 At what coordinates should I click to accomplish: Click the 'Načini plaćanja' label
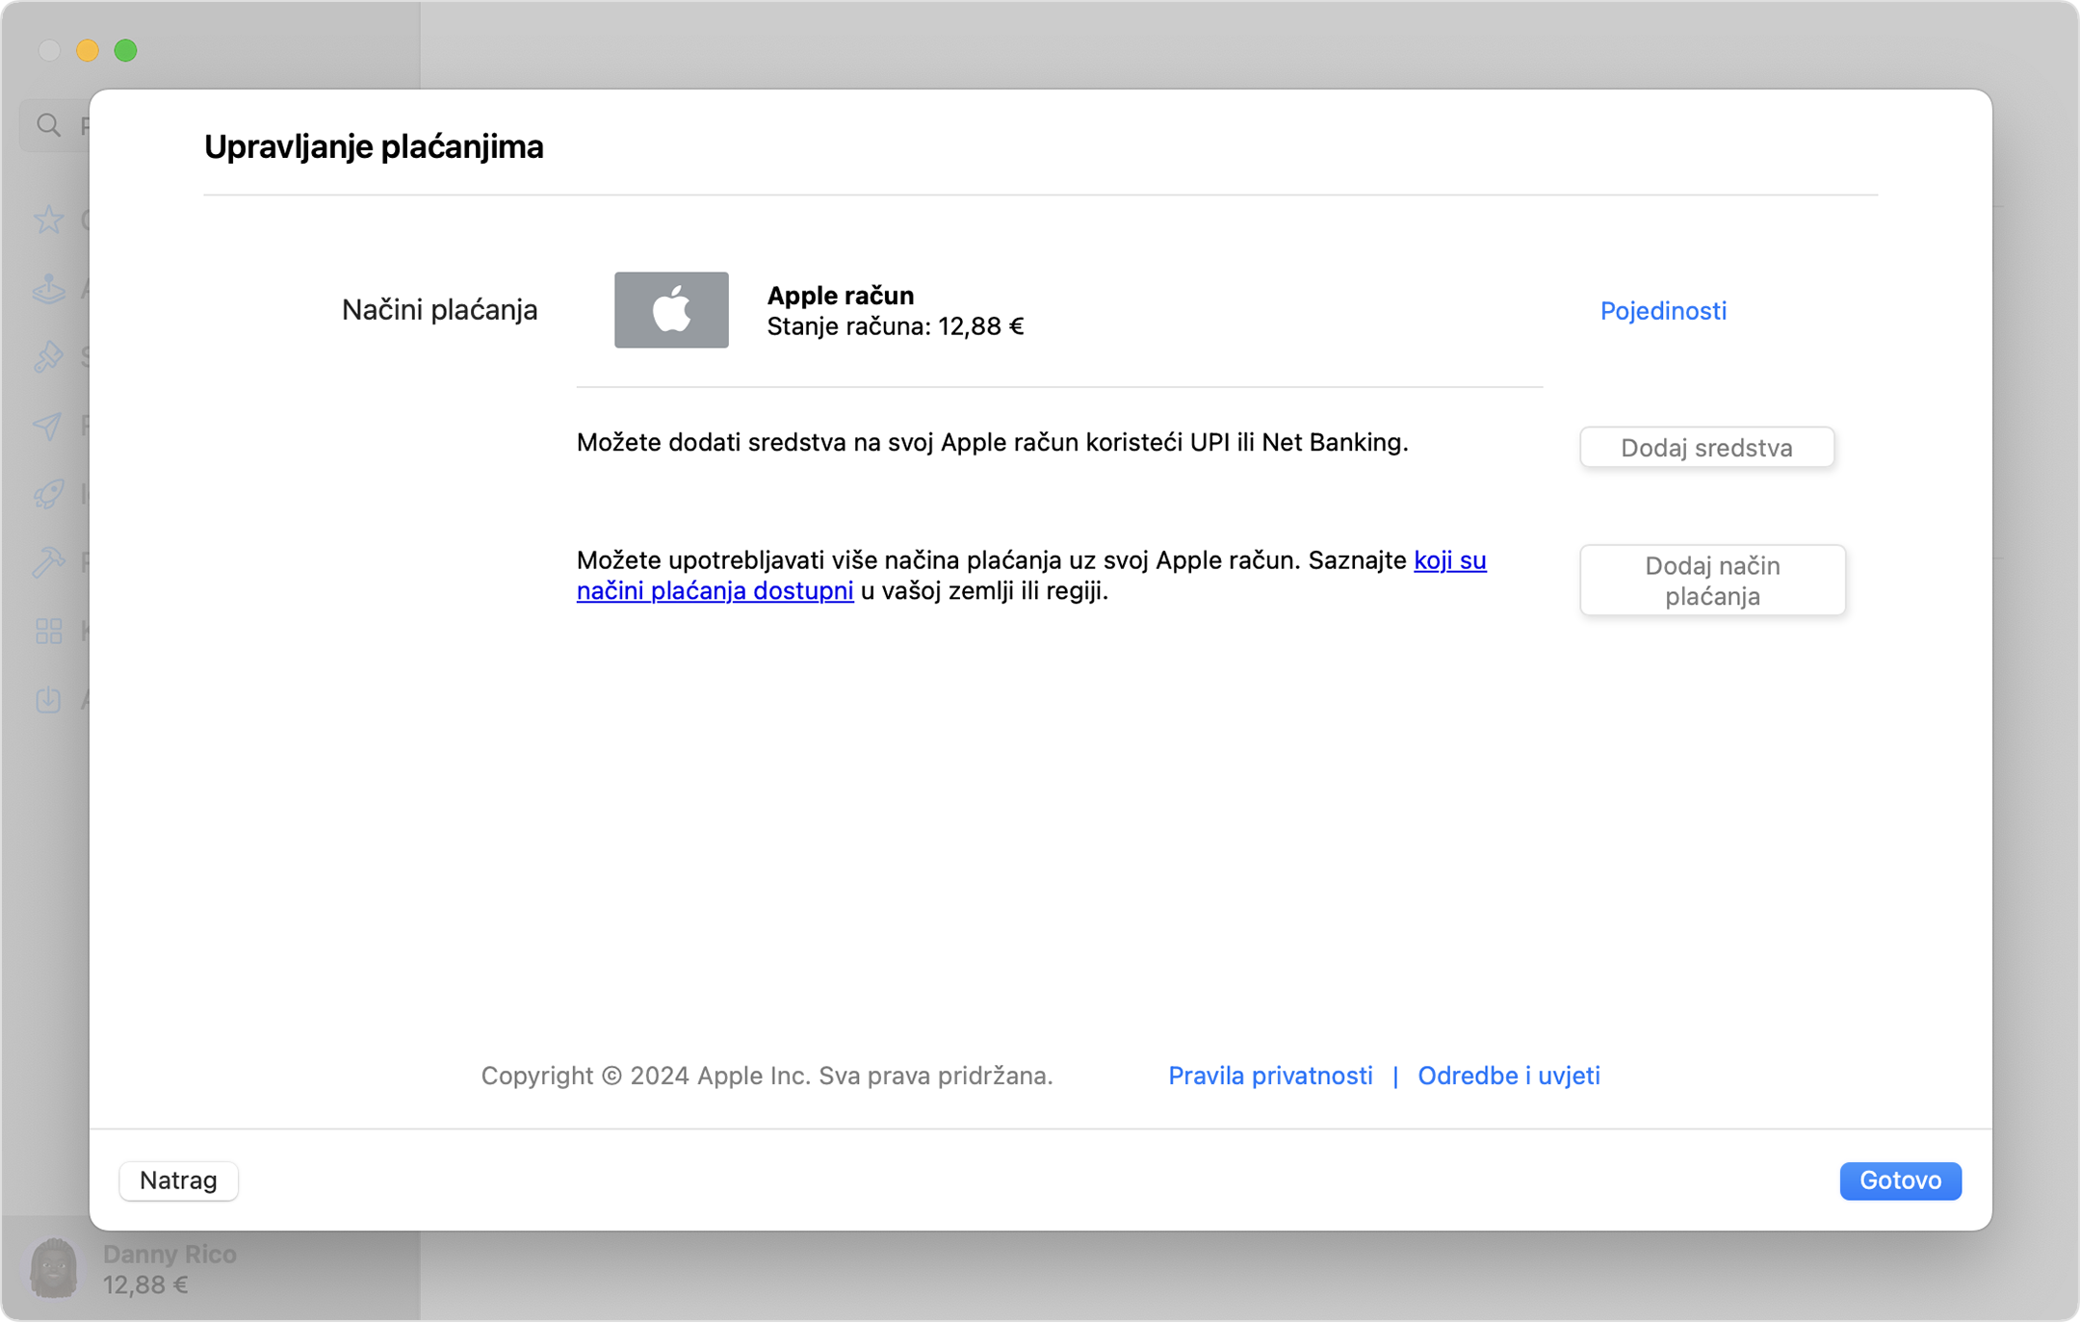pos(439,310)
